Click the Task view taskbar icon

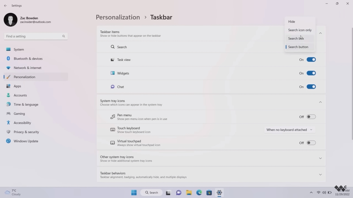coord(168,193)
